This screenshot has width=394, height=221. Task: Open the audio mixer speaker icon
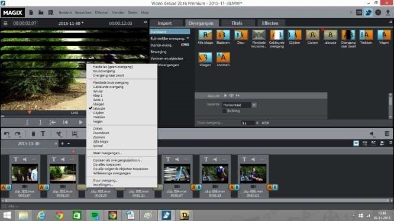pyautogui.click(x=372, y=134)
